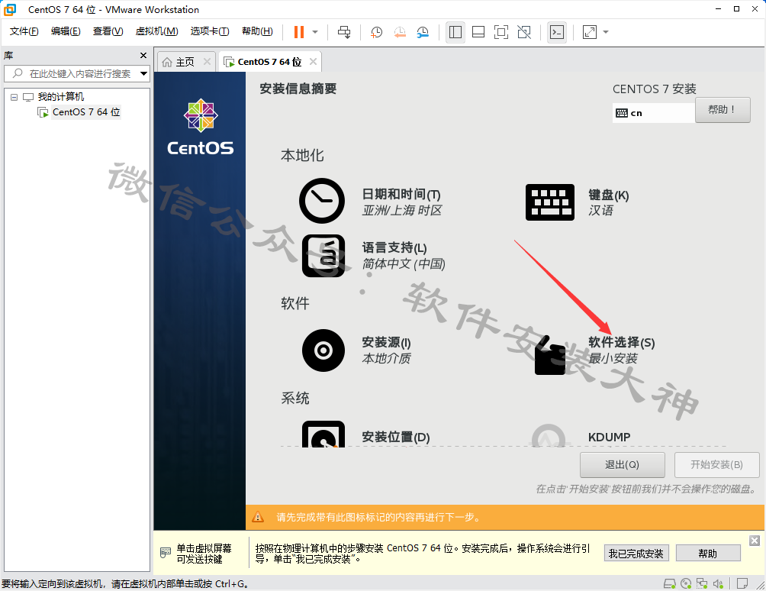The height and width of the screenshot is (591, 766).
Task: Open the 选项卡(T) menu
Action: [210, 31]
